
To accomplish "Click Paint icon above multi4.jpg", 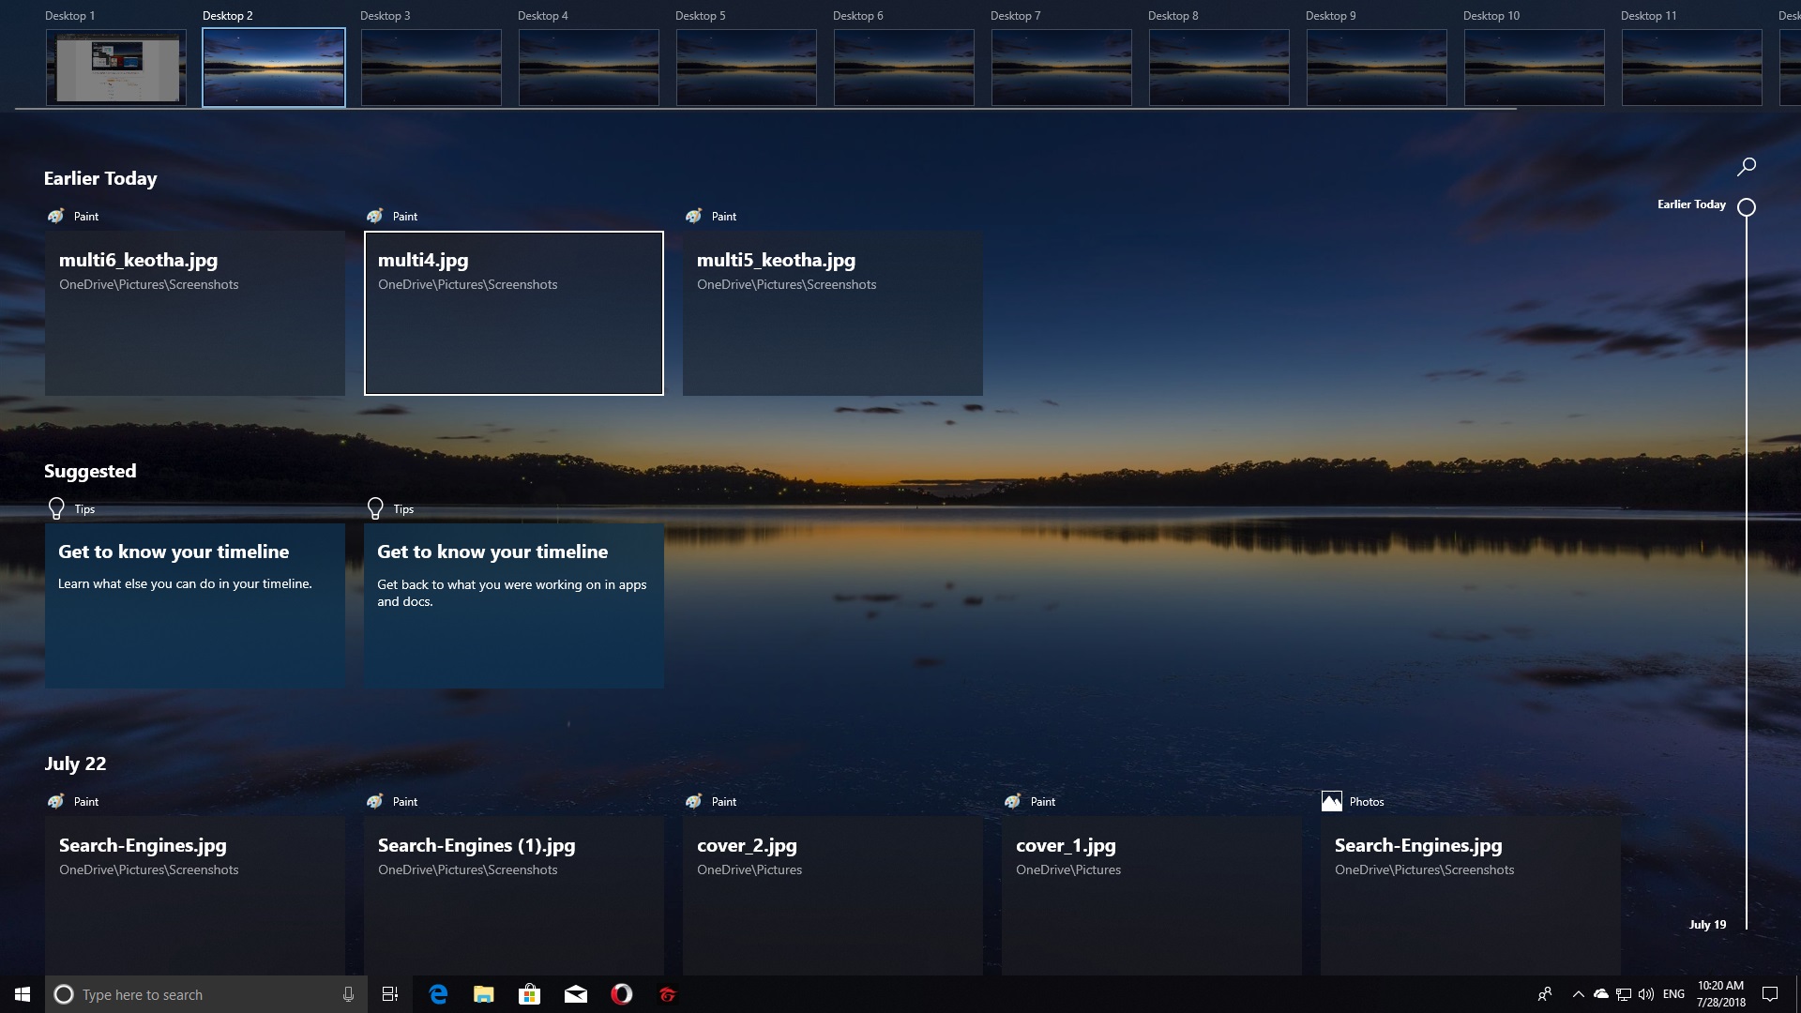I will click(375, 217).
